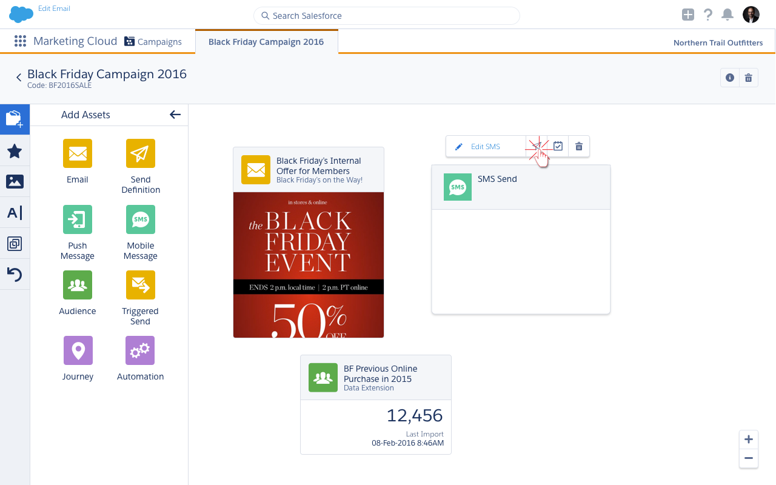Select the Add Assets sidebar icon
This screenshot has height=485, width=776.
(15, 119)
